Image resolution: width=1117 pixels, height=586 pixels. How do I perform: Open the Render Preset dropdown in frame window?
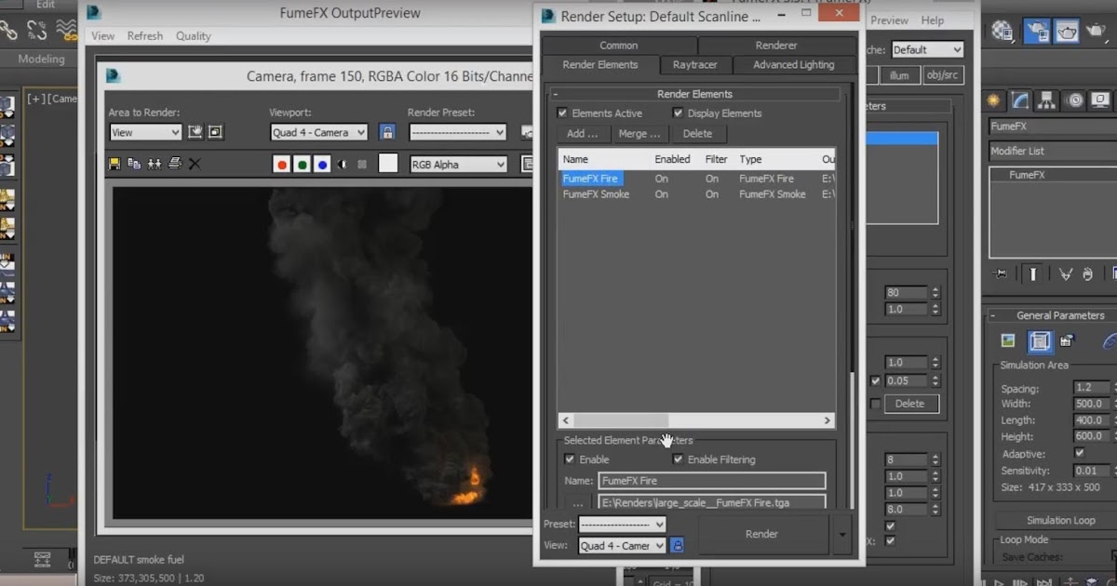tap(457, 132)
